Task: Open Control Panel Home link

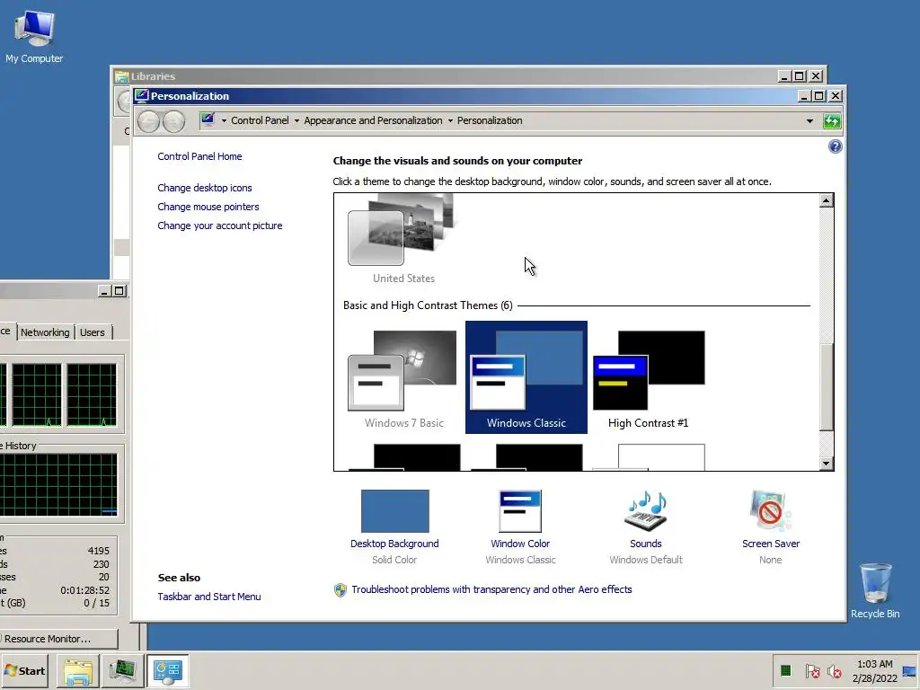Action: pyautogui.click(x=199, y=156)
